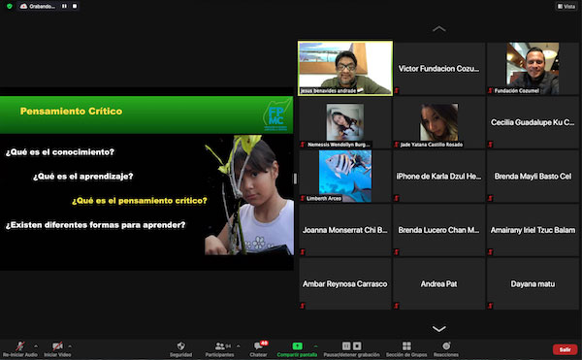Open the Vista layout menu
This screenshot has height=360, width=582.
[x=566, y=7]
